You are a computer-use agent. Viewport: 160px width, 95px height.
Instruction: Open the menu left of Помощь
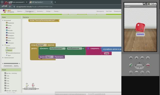[x=49, y=11]
